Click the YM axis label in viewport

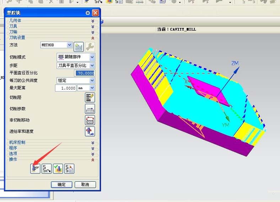(x=225, y=125)
